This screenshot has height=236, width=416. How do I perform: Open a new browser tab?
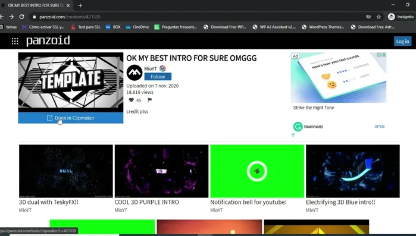[80, 5]
